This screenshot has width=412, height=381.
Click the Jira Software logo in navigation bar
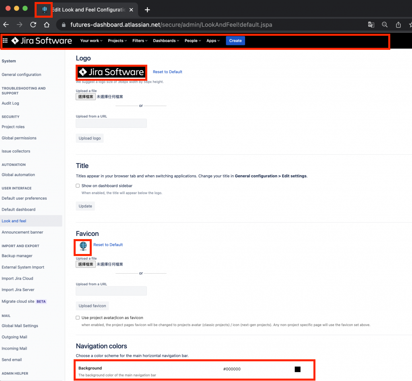[x=41, y=41]
